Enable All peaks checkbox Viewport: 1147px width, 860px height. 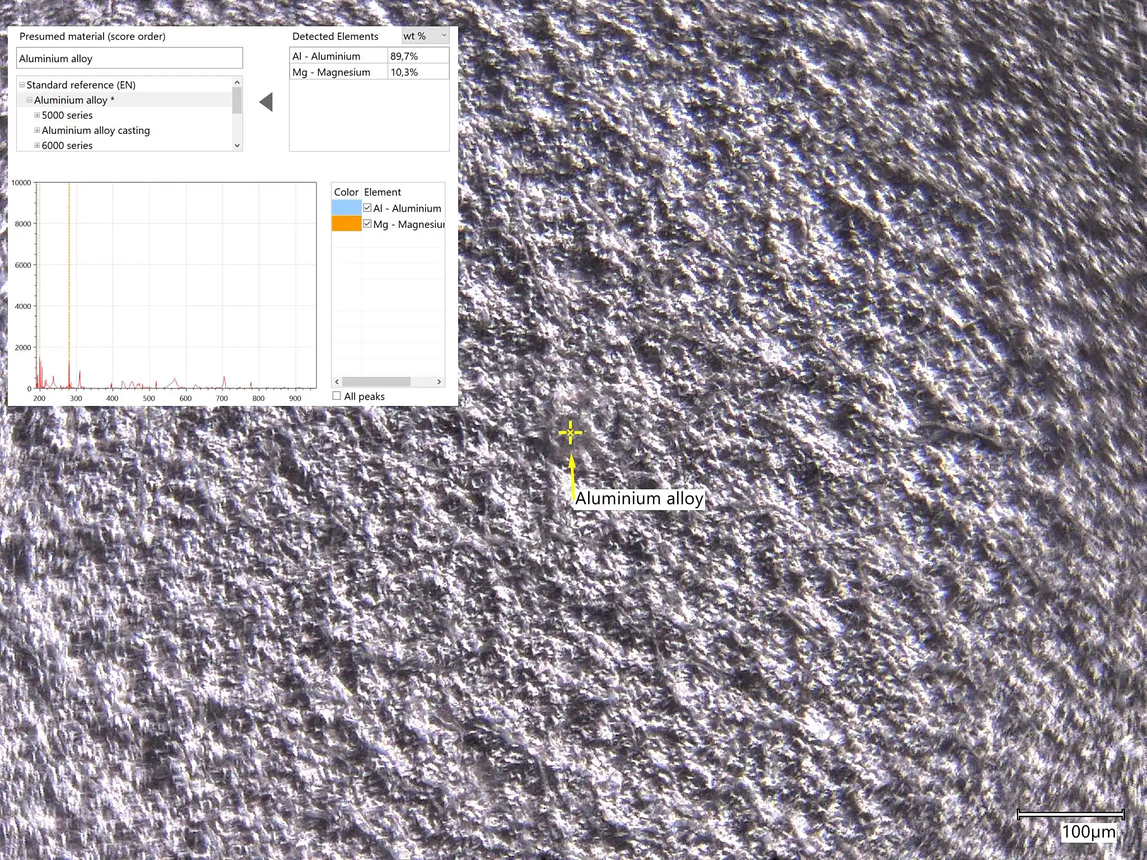coord(337,396)
